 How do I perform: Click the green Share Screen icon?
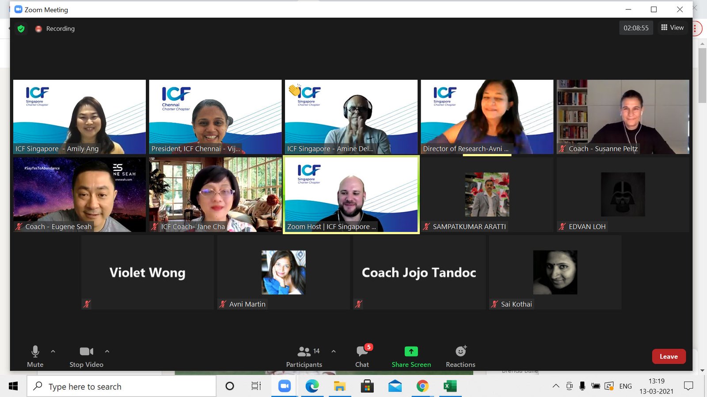(411, 351)
